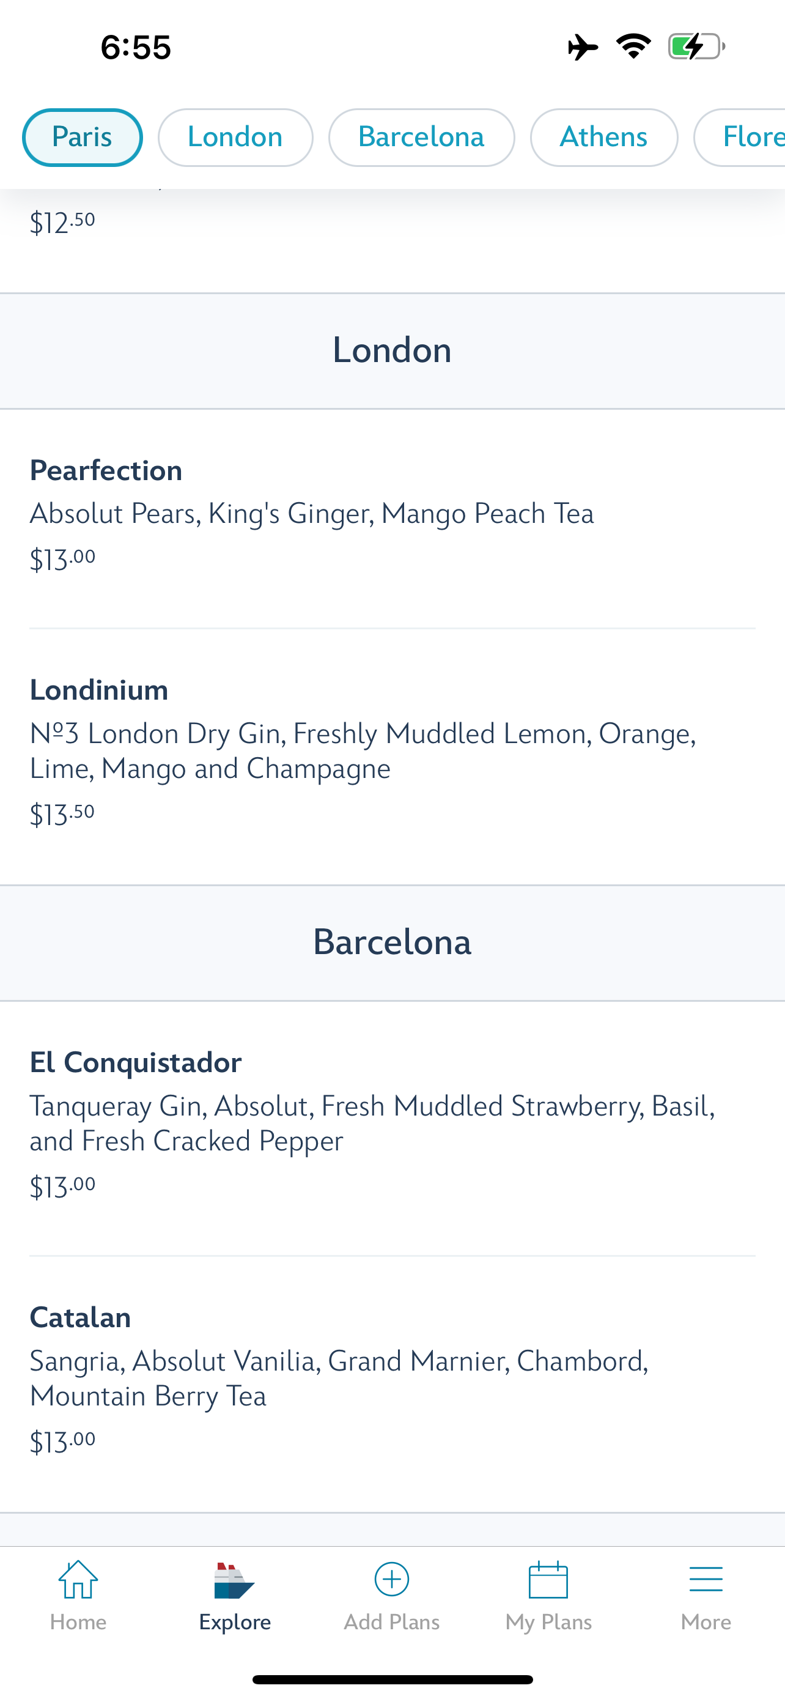Open the More hamburger menu icon
The image size is (785, 1699).
(x=706, y=1580)
